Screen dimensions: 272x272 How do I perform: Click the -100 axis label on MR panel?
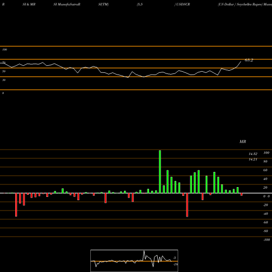[x=267, y=240]
